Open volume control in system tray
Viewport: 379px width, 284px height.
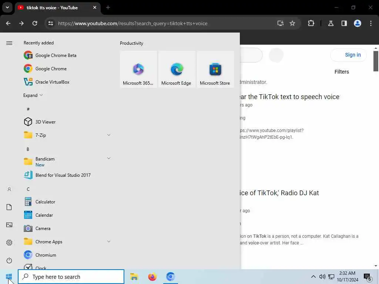pyautogui.click(x=322, y=277)
